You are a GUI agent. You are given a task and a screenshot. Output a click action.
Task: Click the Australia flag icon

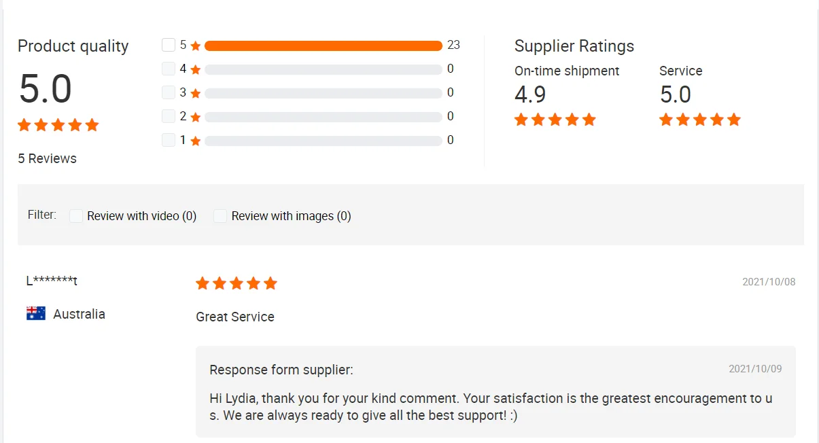36,313
